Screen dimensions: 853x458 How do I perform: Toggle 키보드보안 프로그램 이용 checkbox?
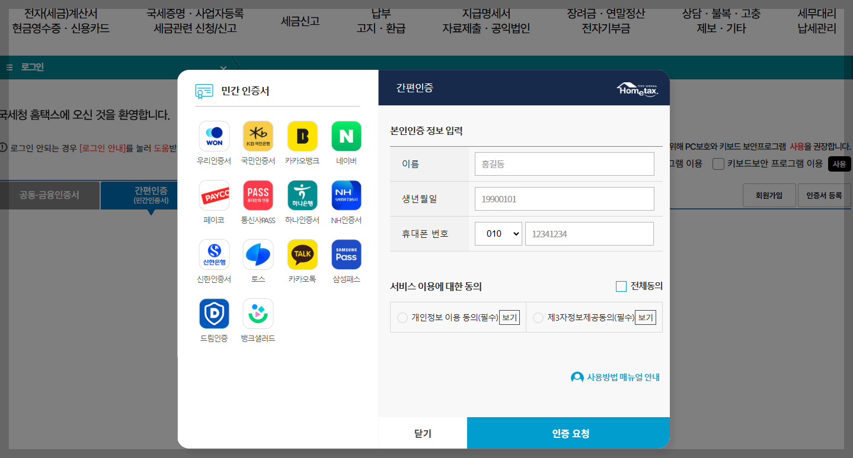tap(718, 164)
